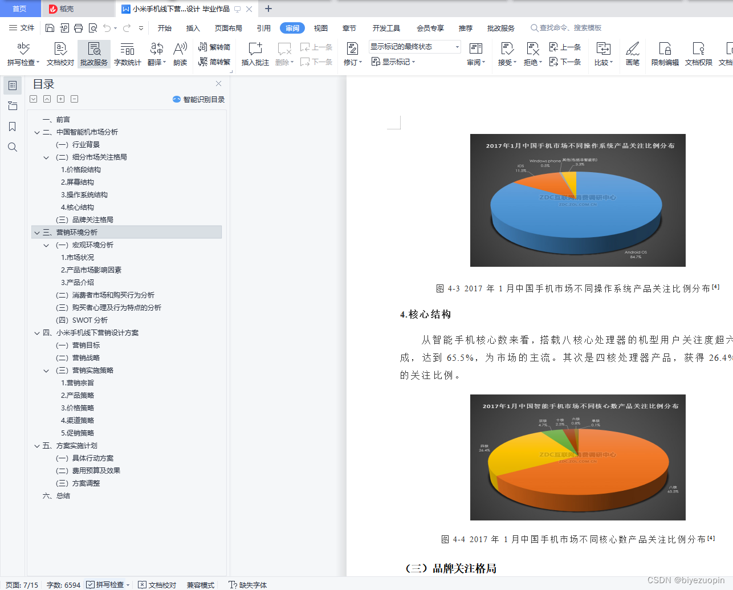Open the review pane (审阅) tool
This screenshot has height=590, width=733.
[476, 54]
